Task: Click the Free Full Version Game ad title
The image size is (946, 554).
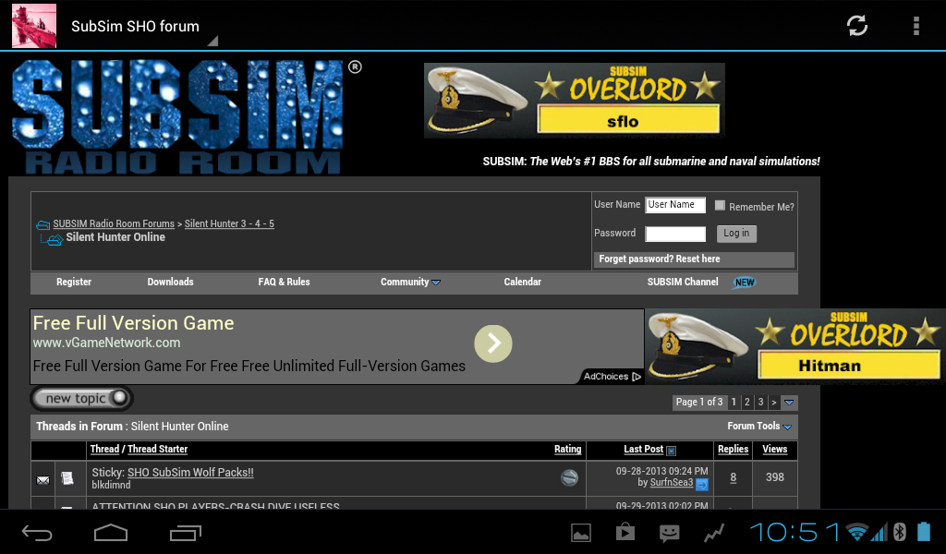Action: coord(133,323)
